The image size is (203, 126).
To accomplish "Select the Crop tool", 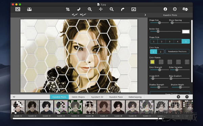I will [x=68, y=9].
